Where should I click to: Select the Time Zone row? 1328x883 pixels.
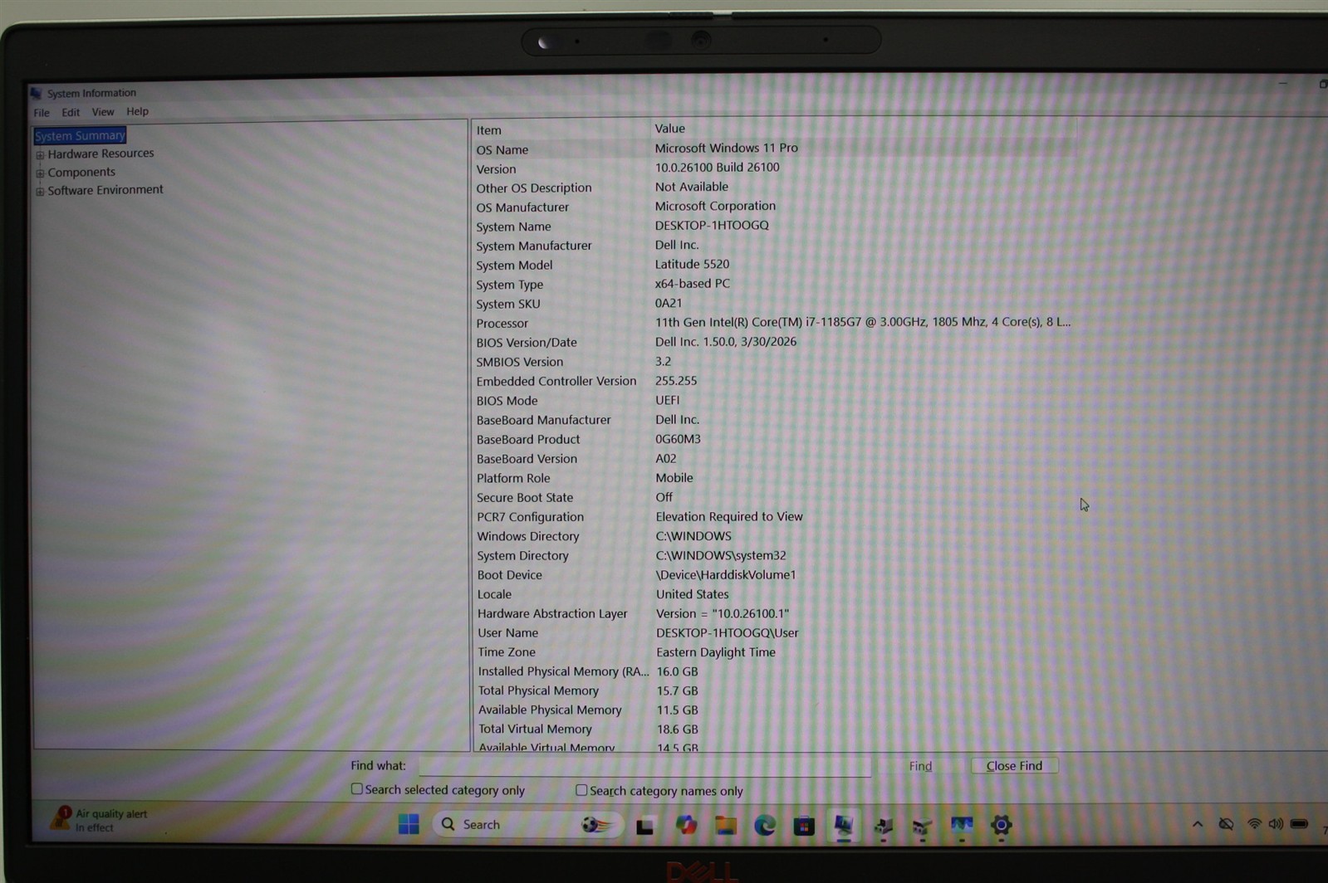774,652
